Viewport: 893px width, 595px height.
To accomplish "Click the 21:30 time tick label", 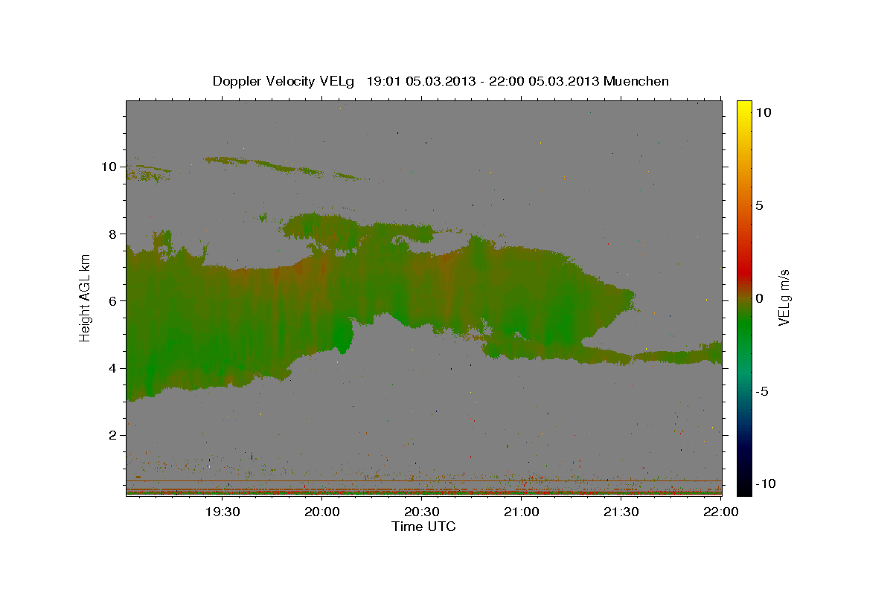I will click(621, 512).
